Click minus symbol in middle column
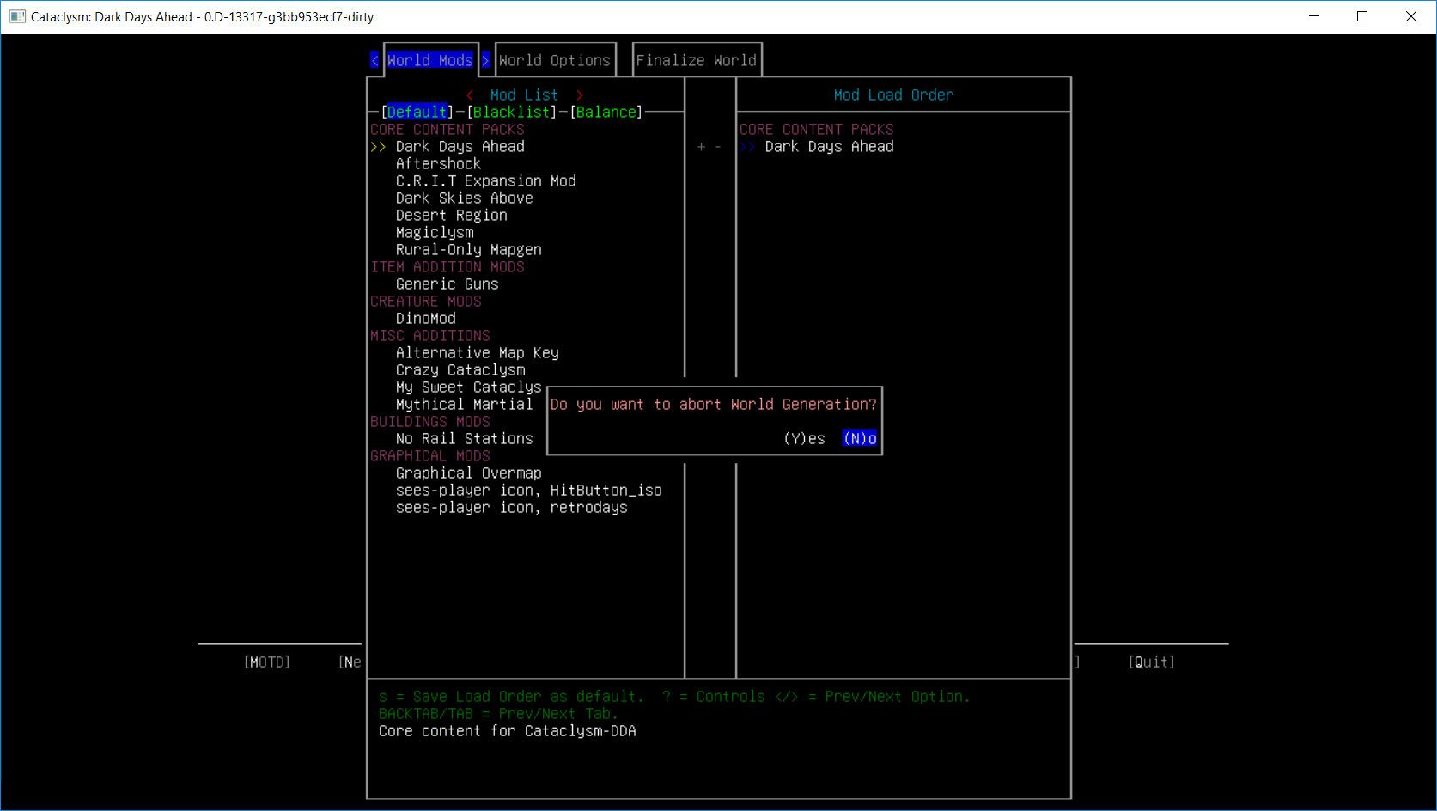 coord(718,147)
